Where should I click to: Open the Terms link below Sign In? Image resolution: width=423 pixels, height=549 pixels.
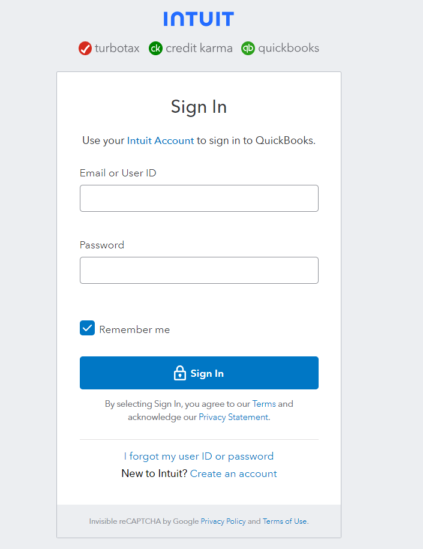(x=263, y=404)
